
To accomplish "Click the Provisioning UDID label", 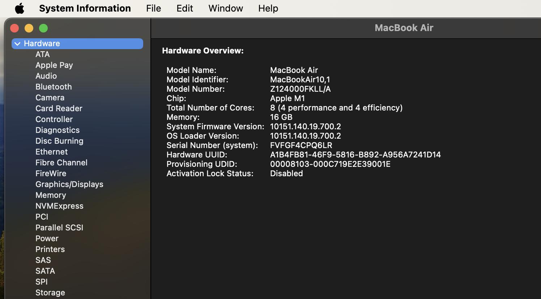I will [202, 164].
